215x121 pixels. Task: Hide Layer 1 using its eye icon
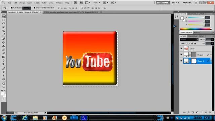(181, 48)
